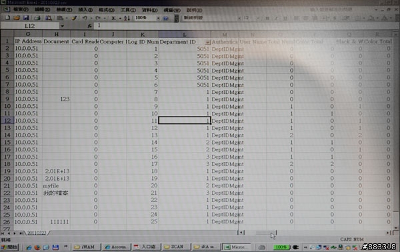This screenshot has height=252, width=400.
Task: Expand the AutoSum functions dropdown arrow
Action: pyautogui.click(x=120, y=18)
